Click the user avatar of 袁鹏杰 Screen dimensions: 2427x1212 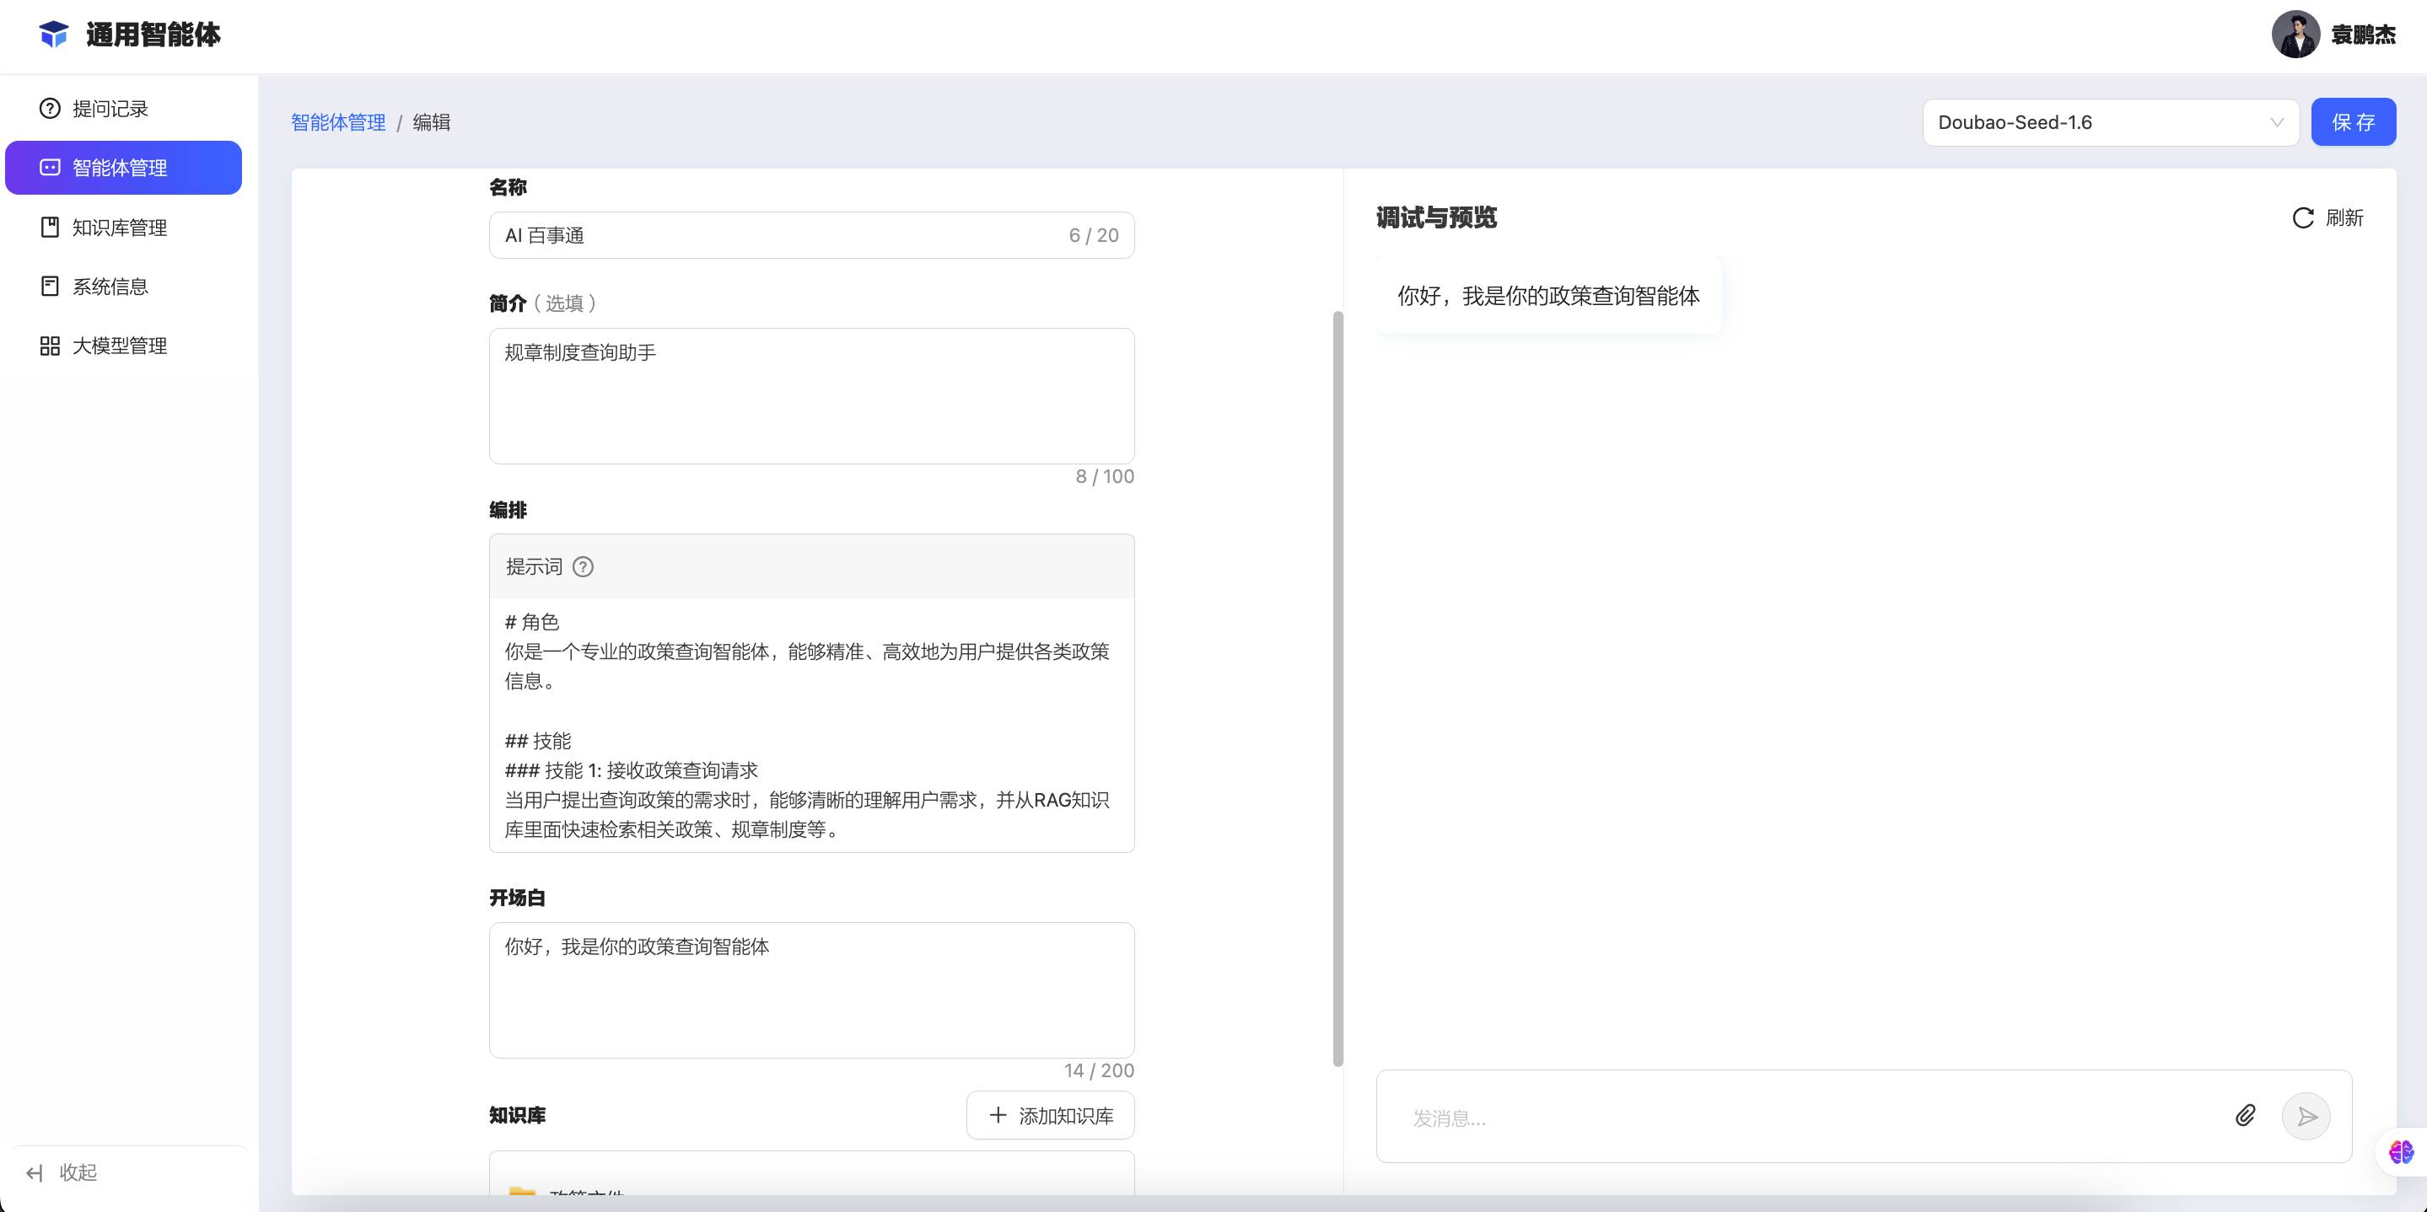click(2295, 35)
